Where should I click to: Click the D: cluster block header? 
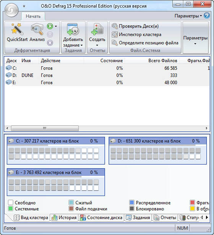click(158, 141)
